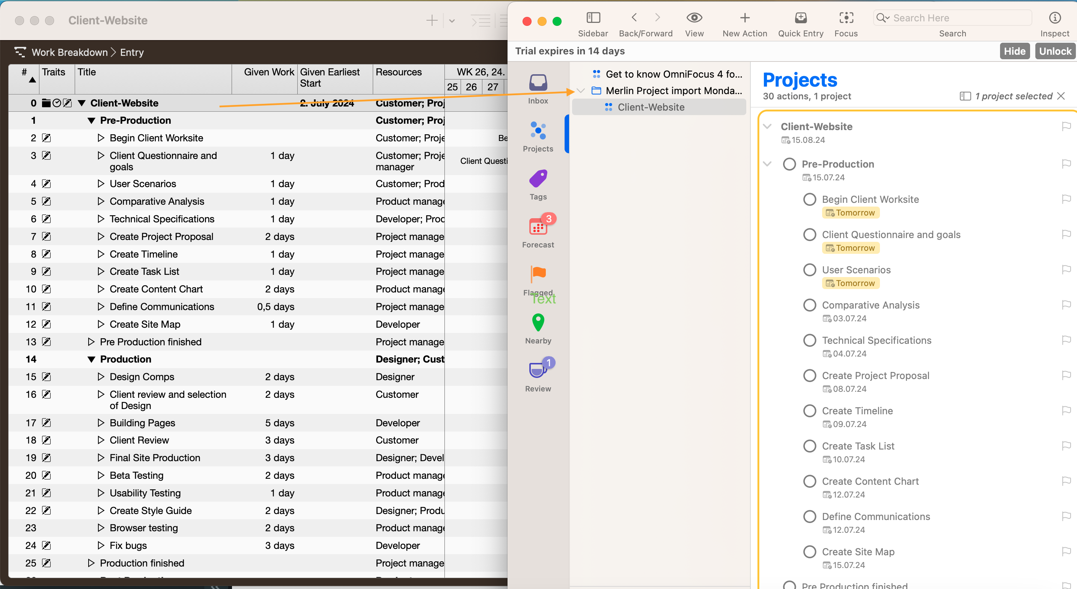Mark Technical Specifications complete
Viewport: 1077px width, 589px height.
click(x=809, y=340)
